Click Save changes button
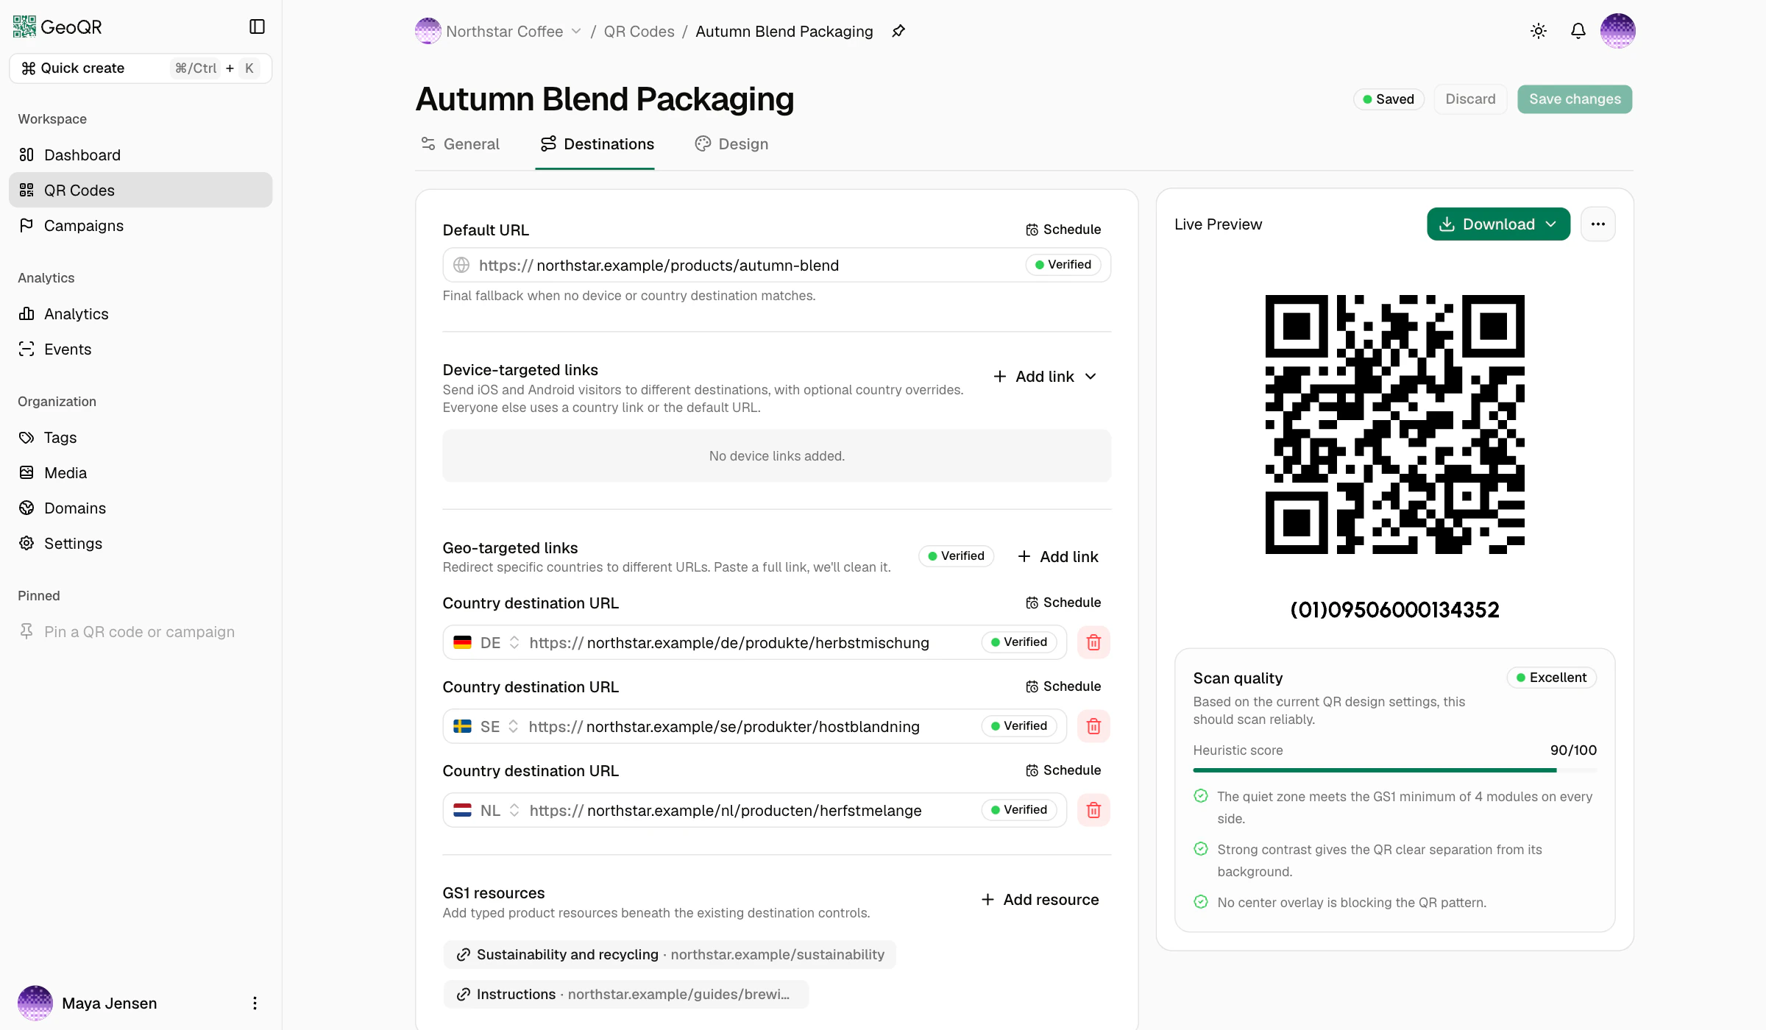Image resolution: width=1766 pixels, height=1030 pixels. point(1575,99)
